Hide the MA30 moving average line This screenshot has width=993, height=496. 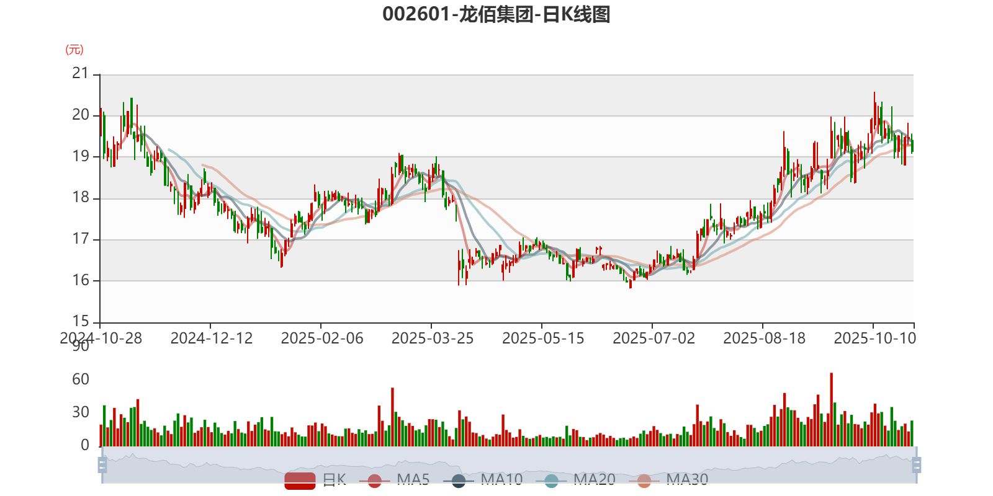[x=668, y=480]
